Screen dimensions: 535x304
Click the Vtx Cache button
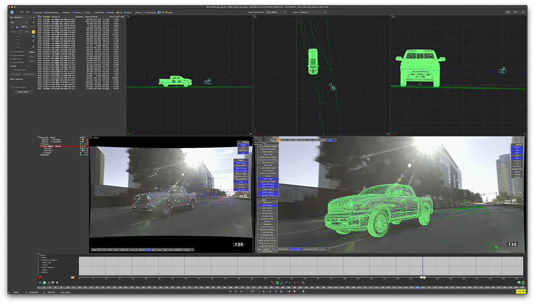pyautogui.click(x=16, y=74)
